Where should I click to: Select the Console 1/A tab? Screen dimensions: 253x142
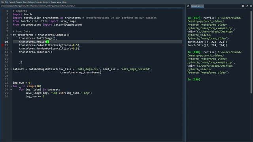(197, 6)
